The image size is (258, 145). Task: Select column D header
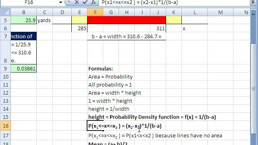tap(62, 12)
